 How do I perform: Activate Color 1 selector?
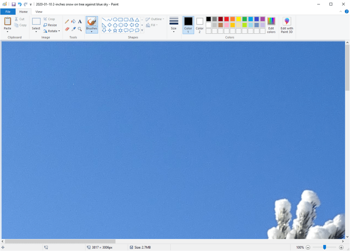tap(188, 25)
